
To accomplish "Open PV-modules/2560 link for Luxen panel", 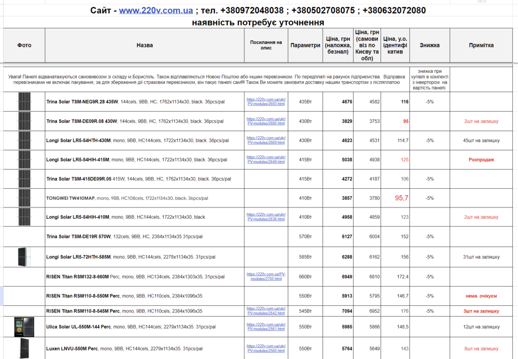I will pyautogui.click(x=266, y=349).
